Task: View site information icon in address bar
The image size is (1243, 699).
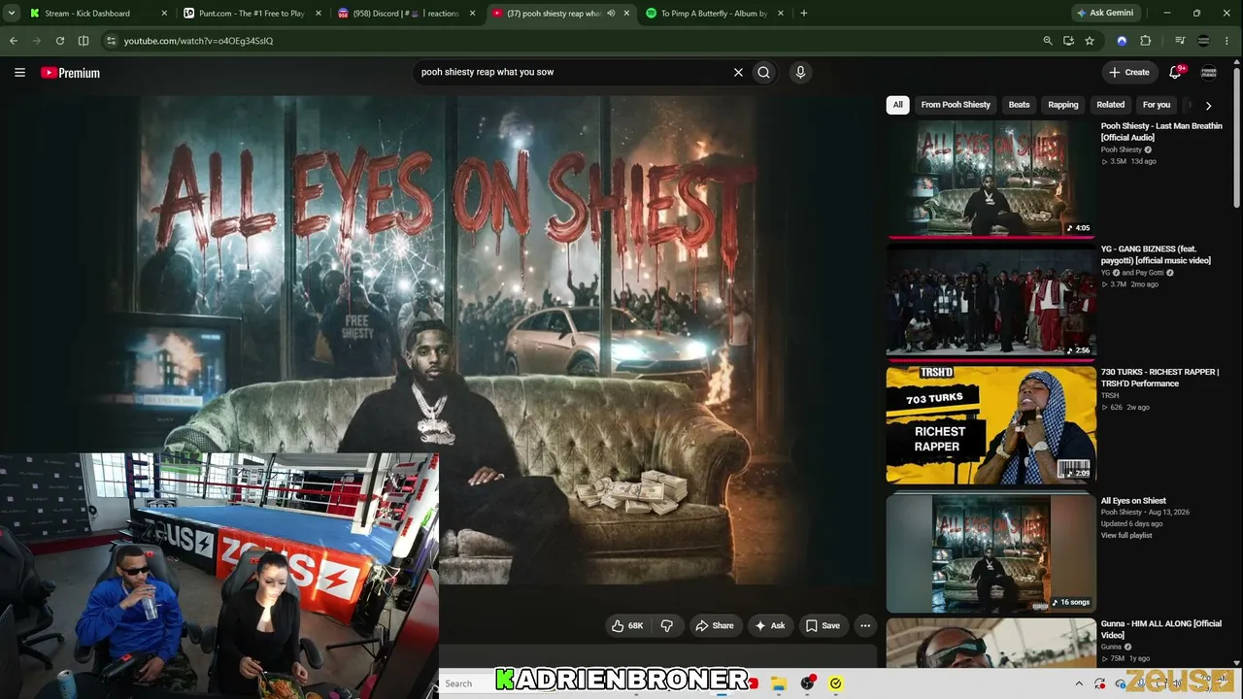Action: 112,41
